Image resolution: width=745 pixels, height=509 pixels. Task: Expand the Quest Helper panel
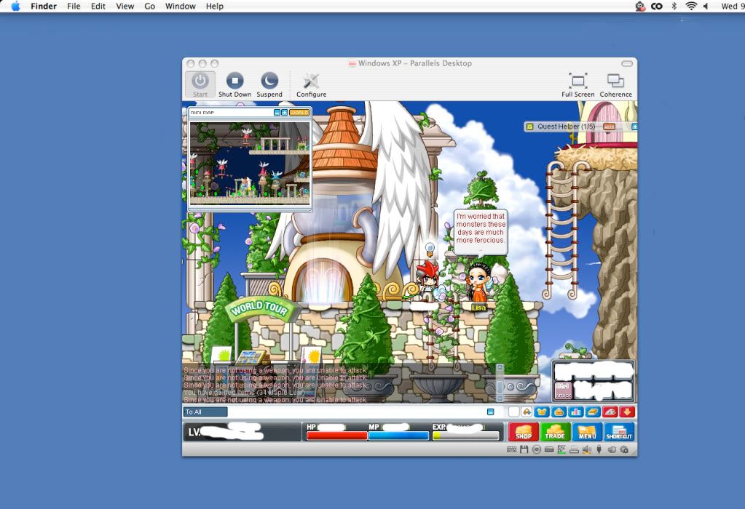(634, 127)
